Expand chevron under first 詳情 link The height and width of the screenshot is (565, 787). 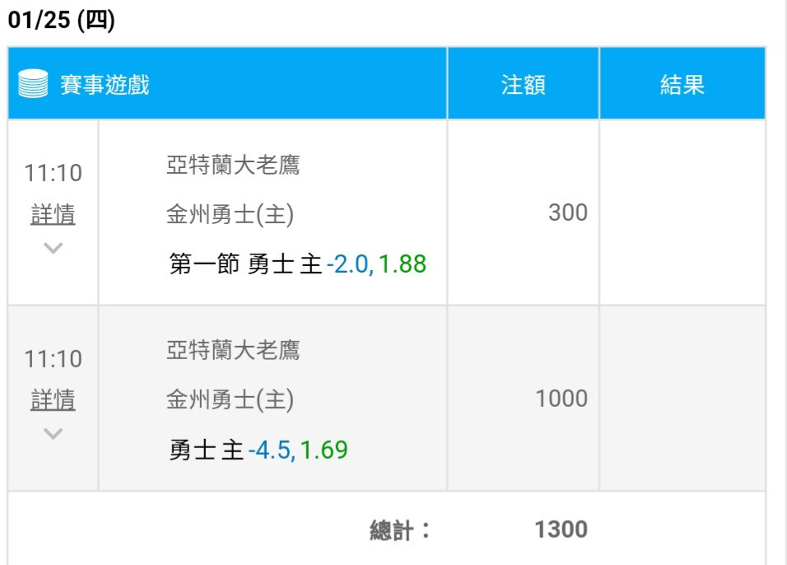(x=53, y=248)
